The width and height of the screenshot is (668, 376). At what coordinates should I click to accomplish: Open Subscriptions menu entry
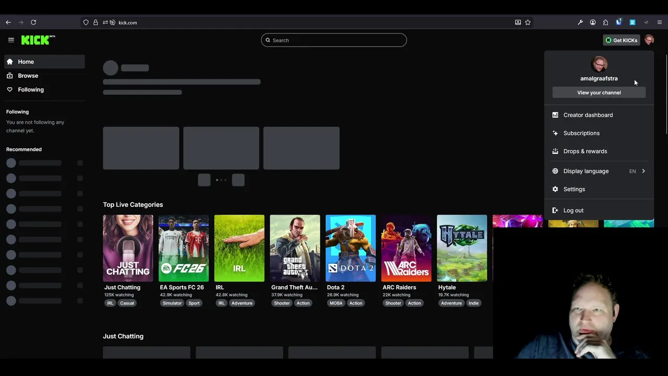pos(599,133)
